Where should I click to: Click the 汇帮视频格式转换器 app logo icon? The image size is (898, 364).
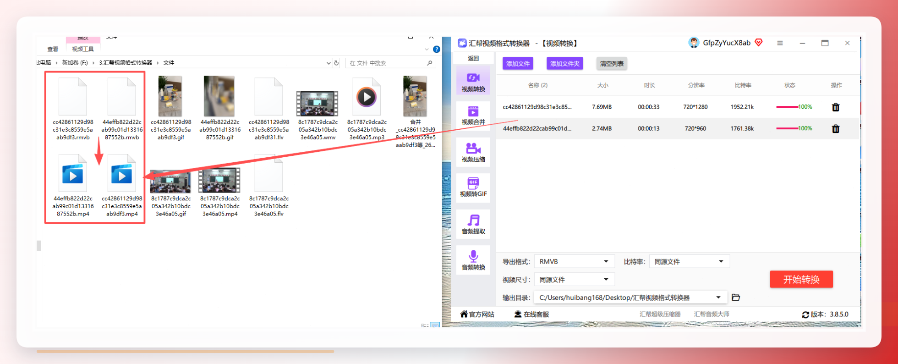coord(462,43)
